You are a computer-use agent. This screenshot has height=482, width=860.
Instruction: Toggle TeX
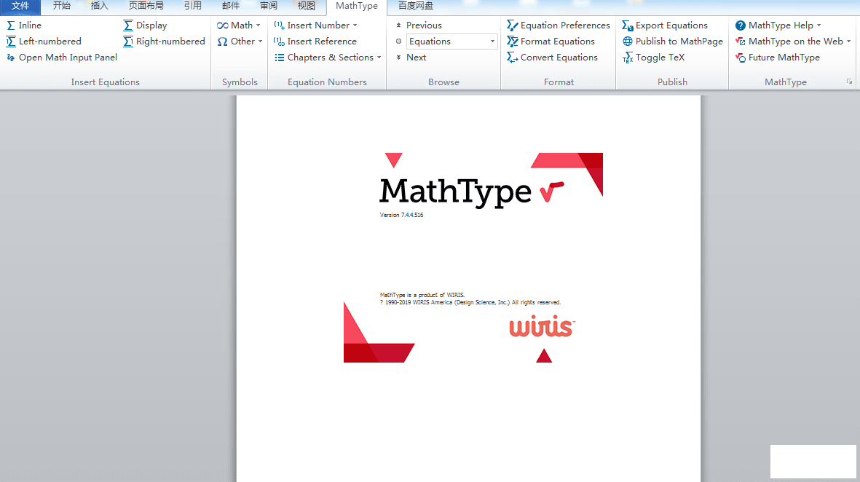click(653, 57)
